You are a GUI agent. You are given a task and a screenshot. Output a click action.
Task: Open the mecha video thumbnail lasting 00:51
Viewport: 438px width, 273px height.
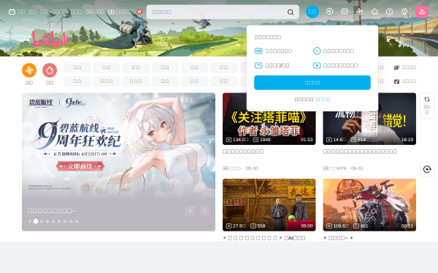coord(369,205)
